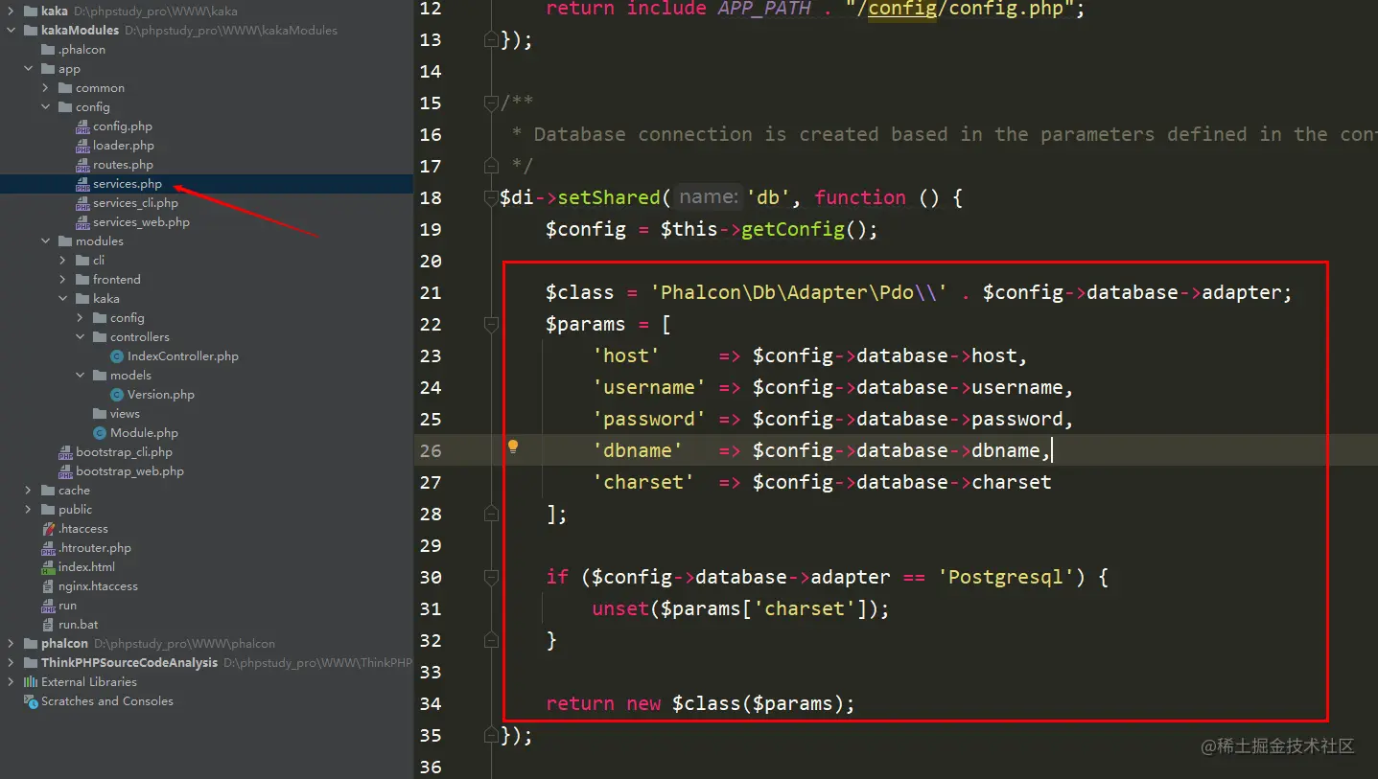Expand the public folder
The width and height of the screenshot is (1378, 779).
[x=28, y=510]
